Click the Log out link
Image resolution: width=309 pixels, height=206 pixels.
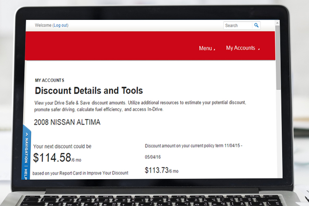[61, 25]
